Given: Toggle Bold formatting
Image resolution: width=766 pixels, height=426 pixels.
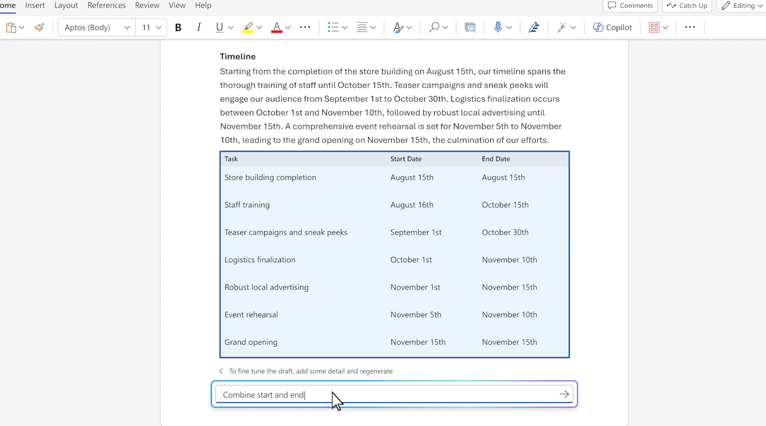Looking at the screenshot, I should (x=178, y=28).
